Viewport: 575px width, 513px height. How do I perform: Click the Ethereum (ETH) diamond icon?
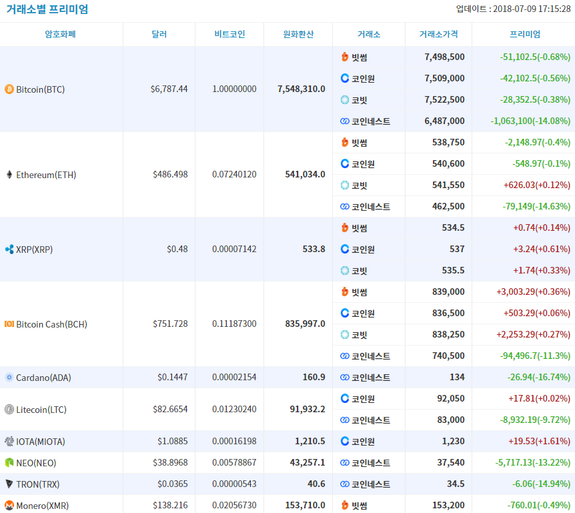(9, 175)
